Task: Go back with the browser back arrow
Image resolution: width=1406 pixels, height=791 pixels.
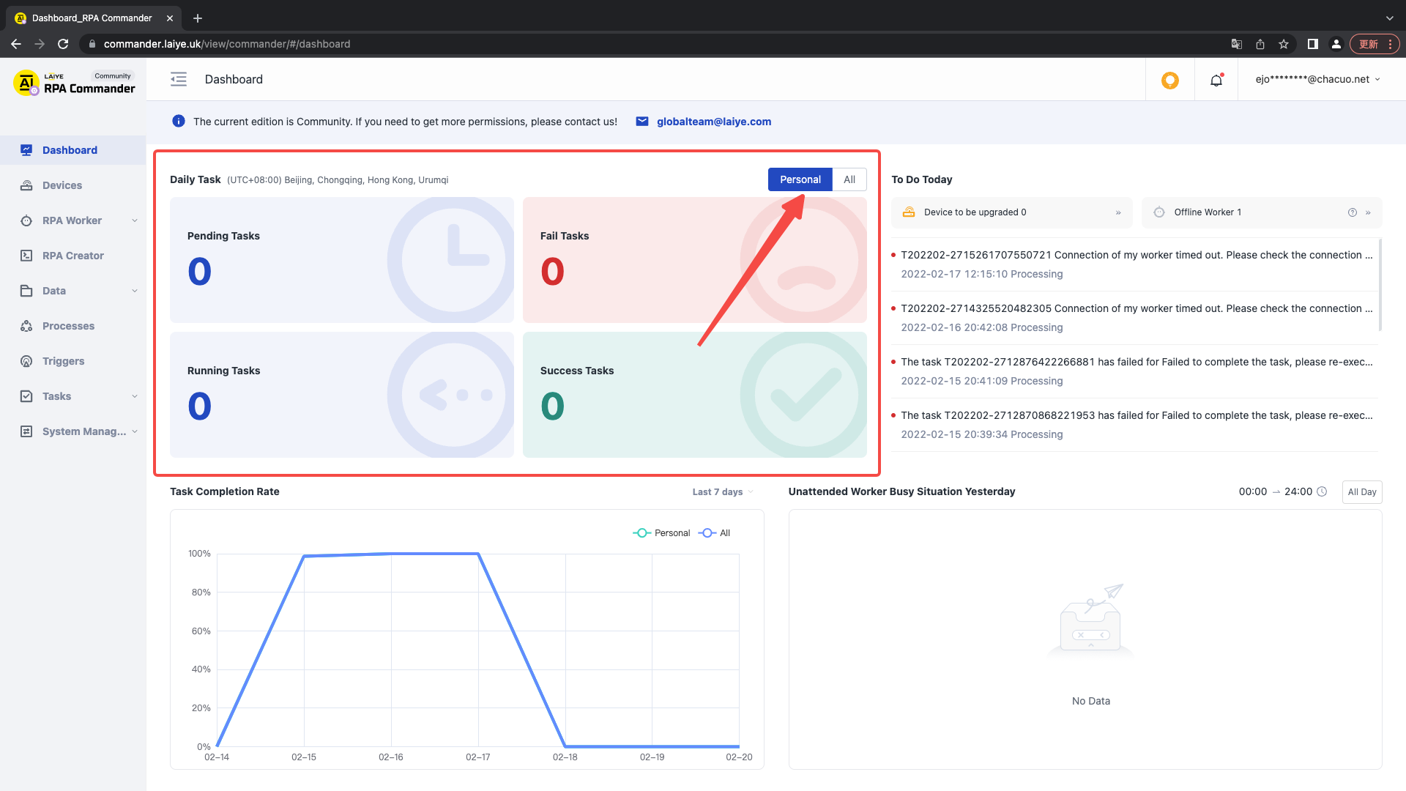Action: [x=16, y=44]
